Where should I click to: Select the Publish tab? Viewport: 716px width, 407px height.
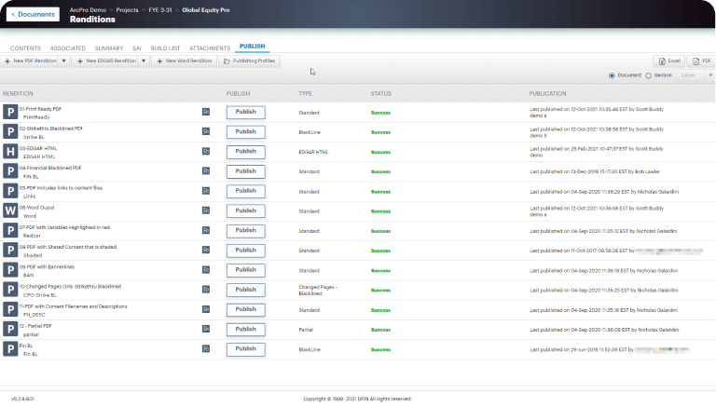tap(252, 46)
